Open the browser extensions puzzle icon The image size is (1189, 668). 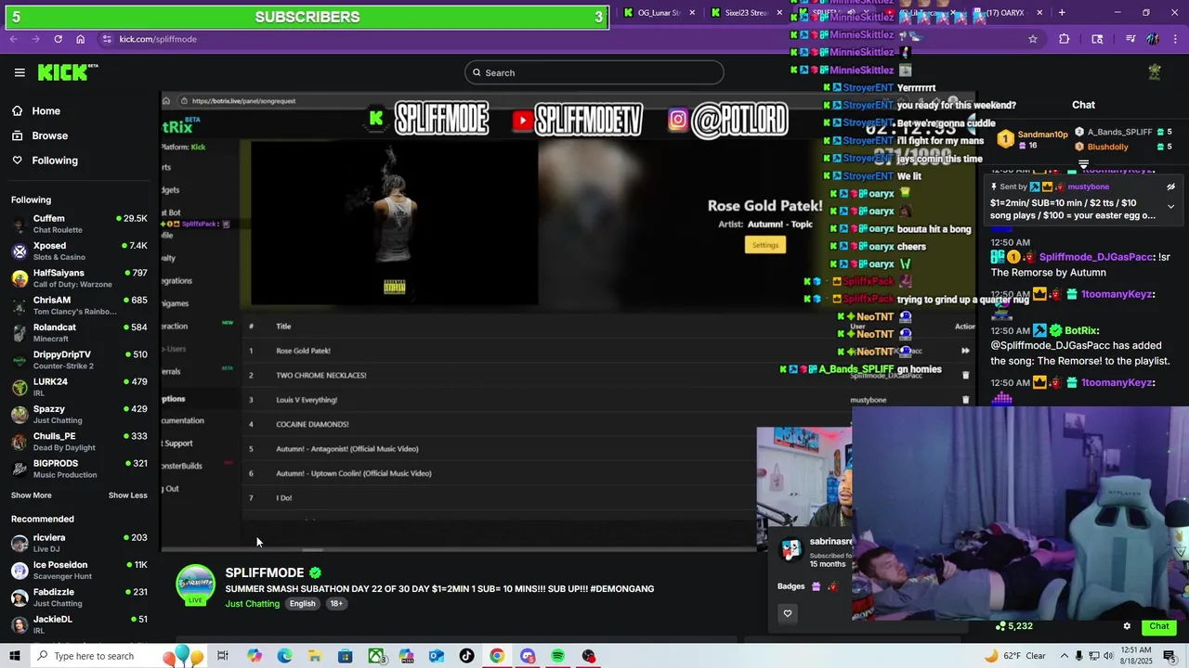[x=1065, y=39]
